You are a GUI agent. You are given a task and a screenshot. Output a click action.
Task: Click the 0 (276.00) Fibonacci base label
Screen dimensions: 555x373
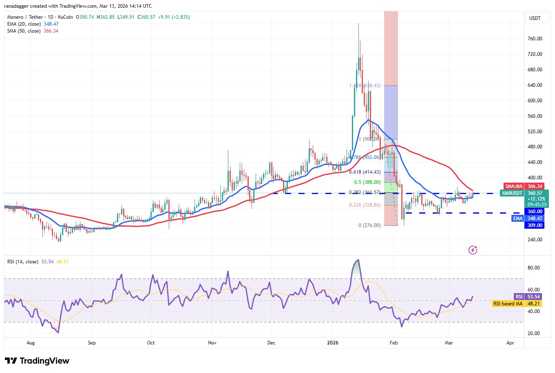369,225
